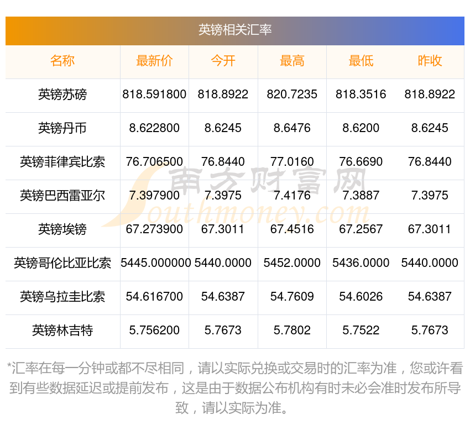Select low value 818.3516
The height and width of the screenshot is (425, 470).
point(361,95)
